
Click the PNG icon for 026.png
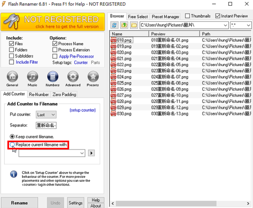pyautogui.click(x=113, y=89)
